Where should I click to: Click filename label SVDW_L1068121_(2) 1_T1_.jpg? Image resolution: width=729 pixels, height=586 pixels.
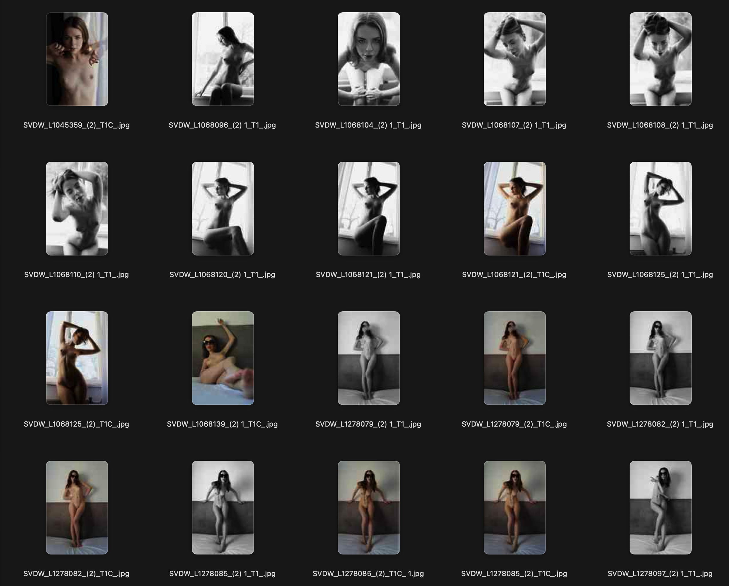point(368,275)
